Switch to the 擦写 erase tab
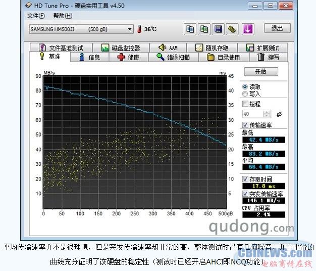 pyautogui.click(x=269, y=57)
